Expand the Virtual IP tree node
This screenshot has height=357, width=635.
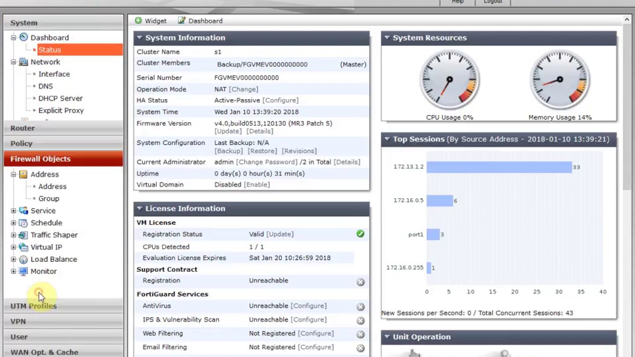click(x=13, y=247)
